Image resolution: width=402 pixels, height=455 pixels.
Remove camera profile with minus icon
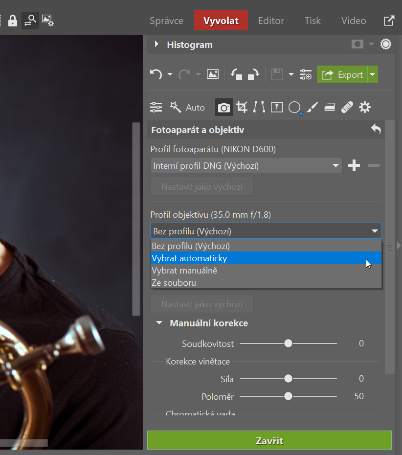pyautogui.click(x=373, y=165)
